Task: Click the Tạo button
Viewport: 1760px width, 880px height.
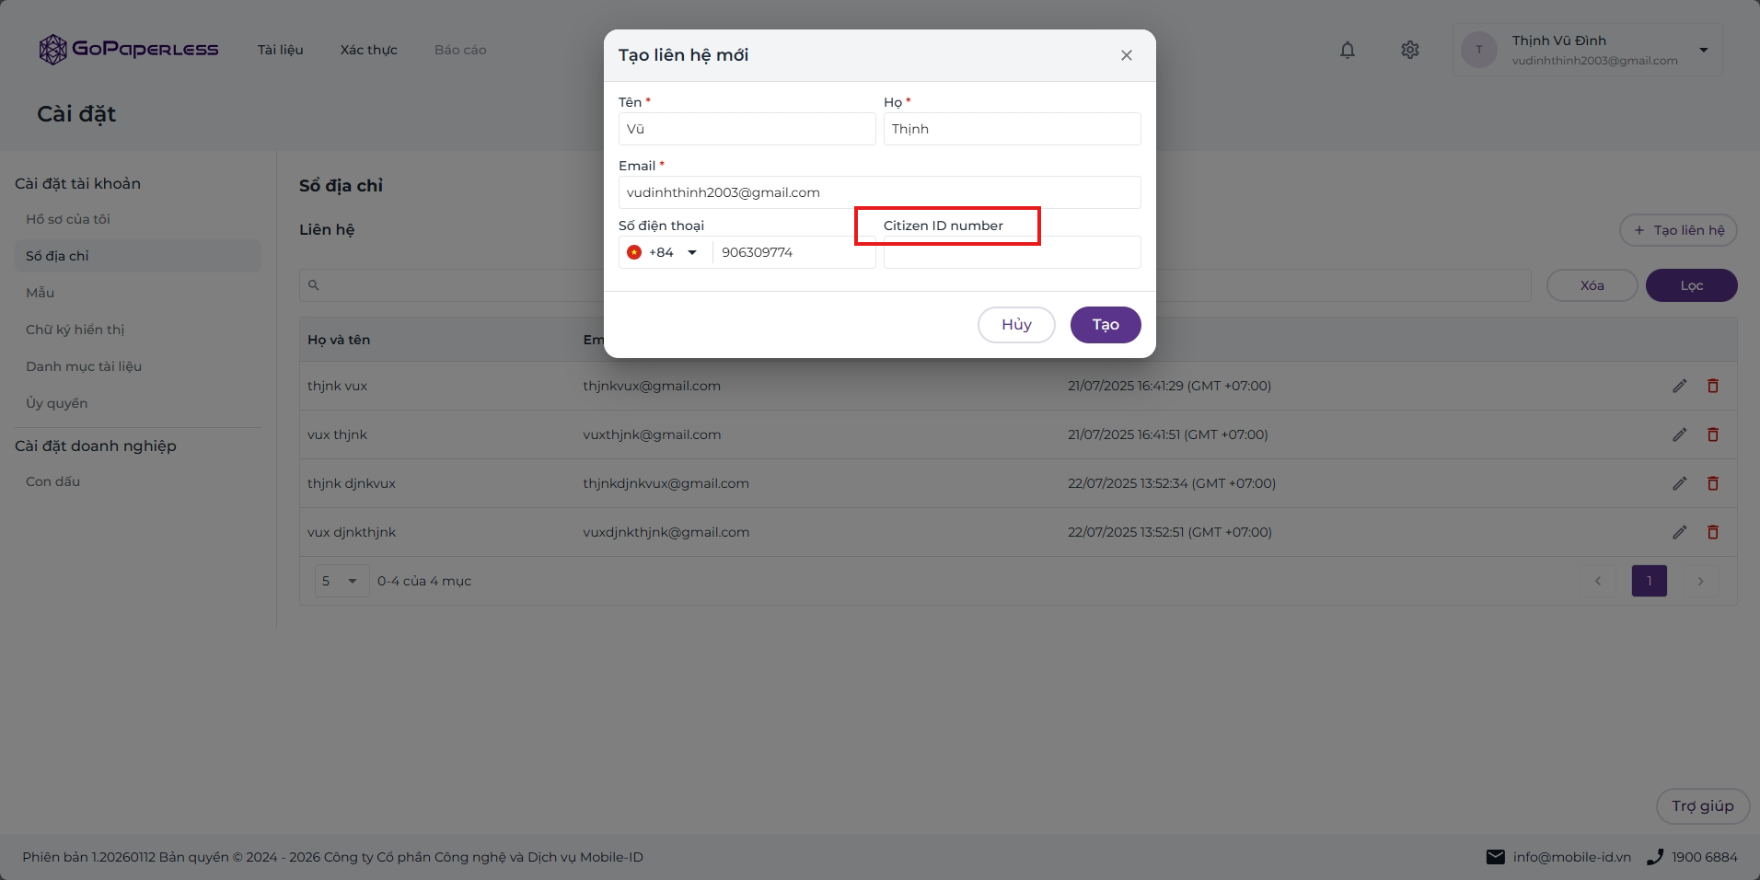Action: [1106, 324]
